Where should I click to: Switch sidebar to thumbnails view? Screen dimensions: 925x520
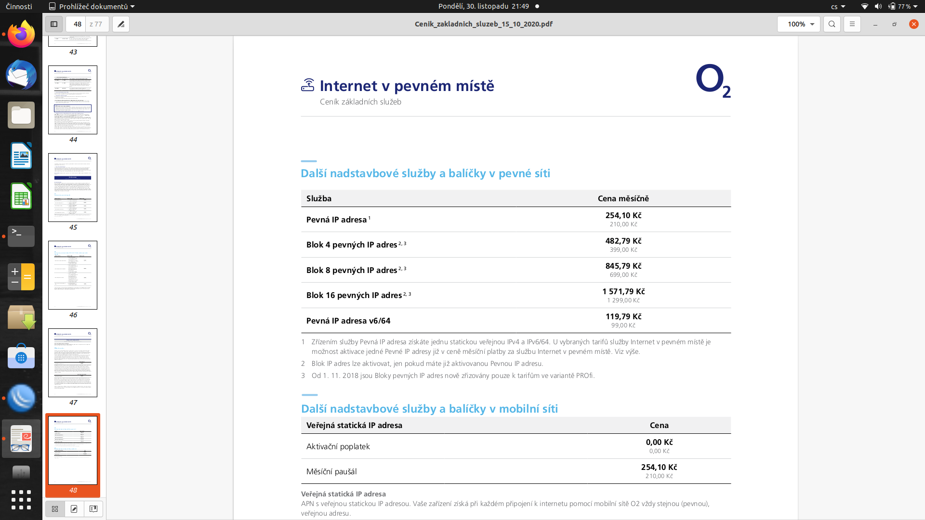(55, 509)
